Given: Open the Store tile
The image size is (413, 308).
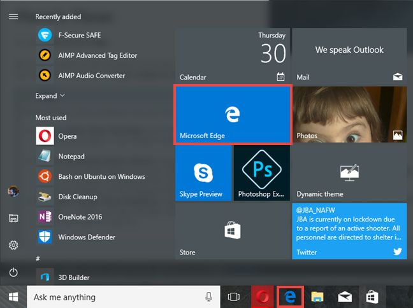Looking at the screenshot, I should pos(233,231).
